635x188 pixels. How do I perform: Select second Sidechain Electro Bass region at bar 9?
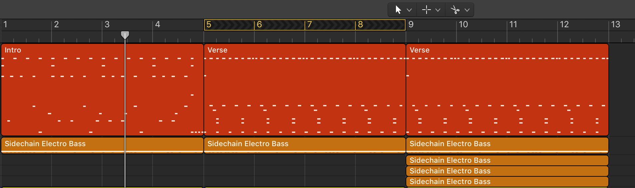pyautogui.click(x=507, y=160)
